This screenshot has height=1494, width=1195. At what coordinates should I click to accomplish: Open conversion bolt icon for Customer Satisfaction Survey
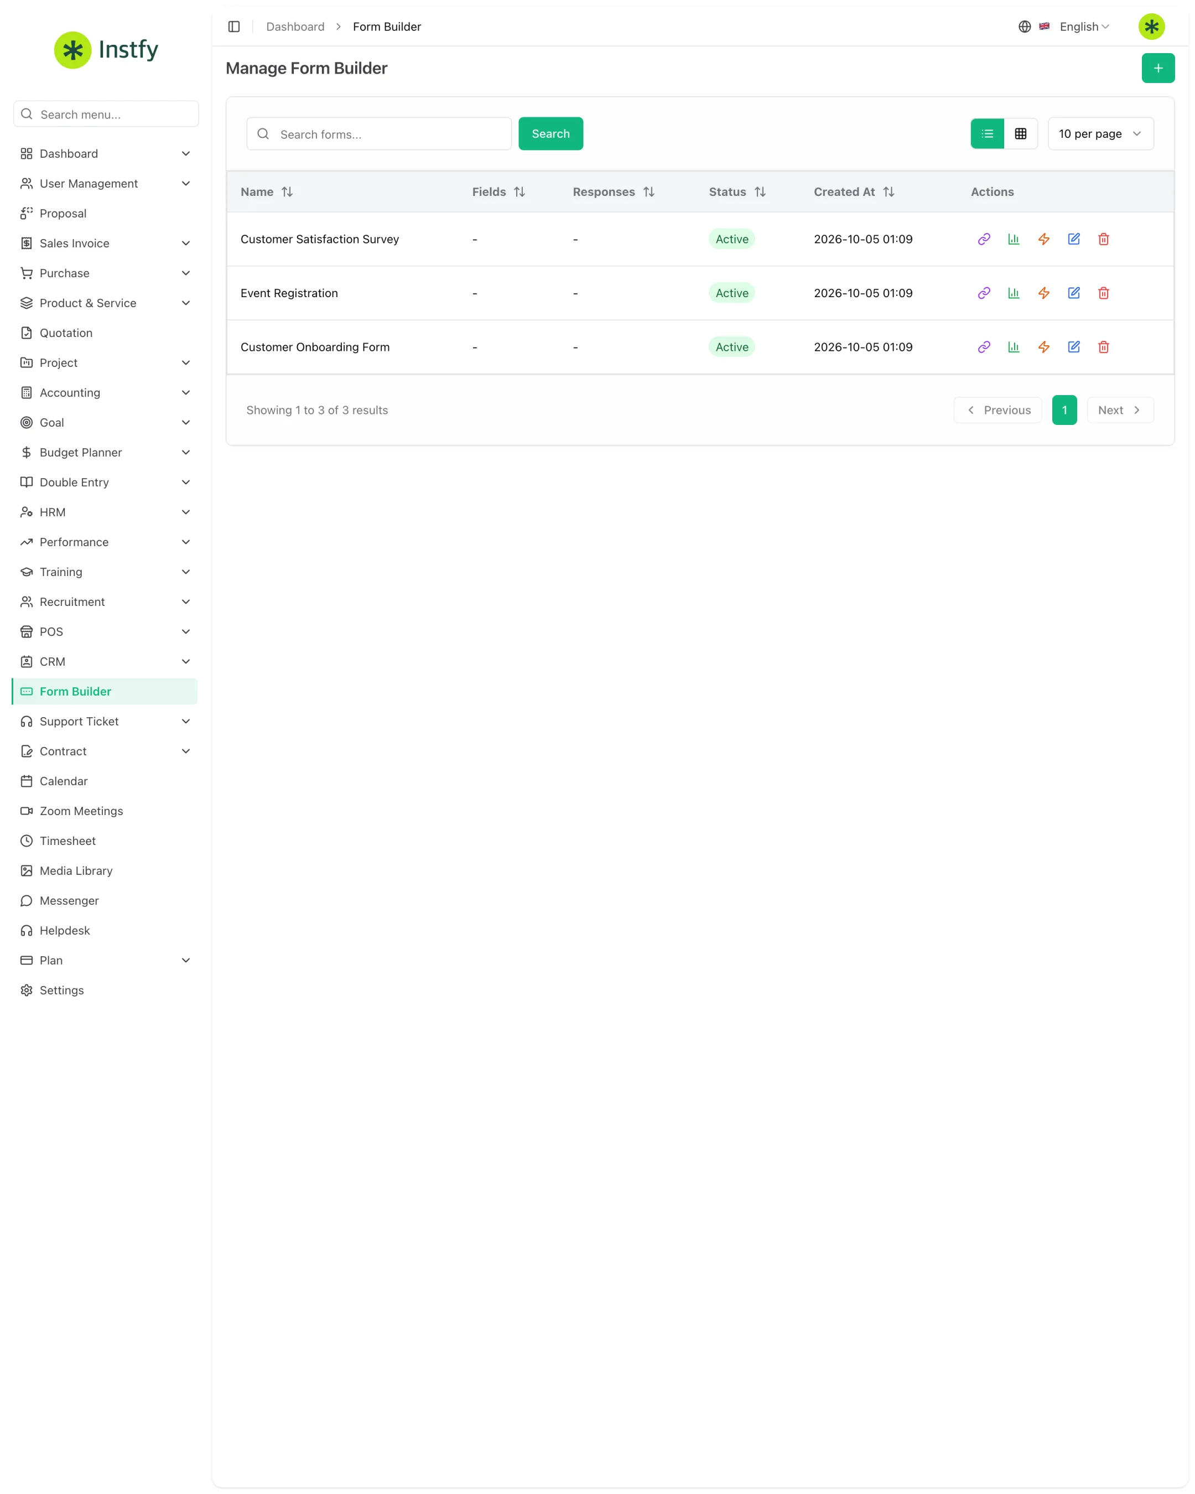(1044, 239)
